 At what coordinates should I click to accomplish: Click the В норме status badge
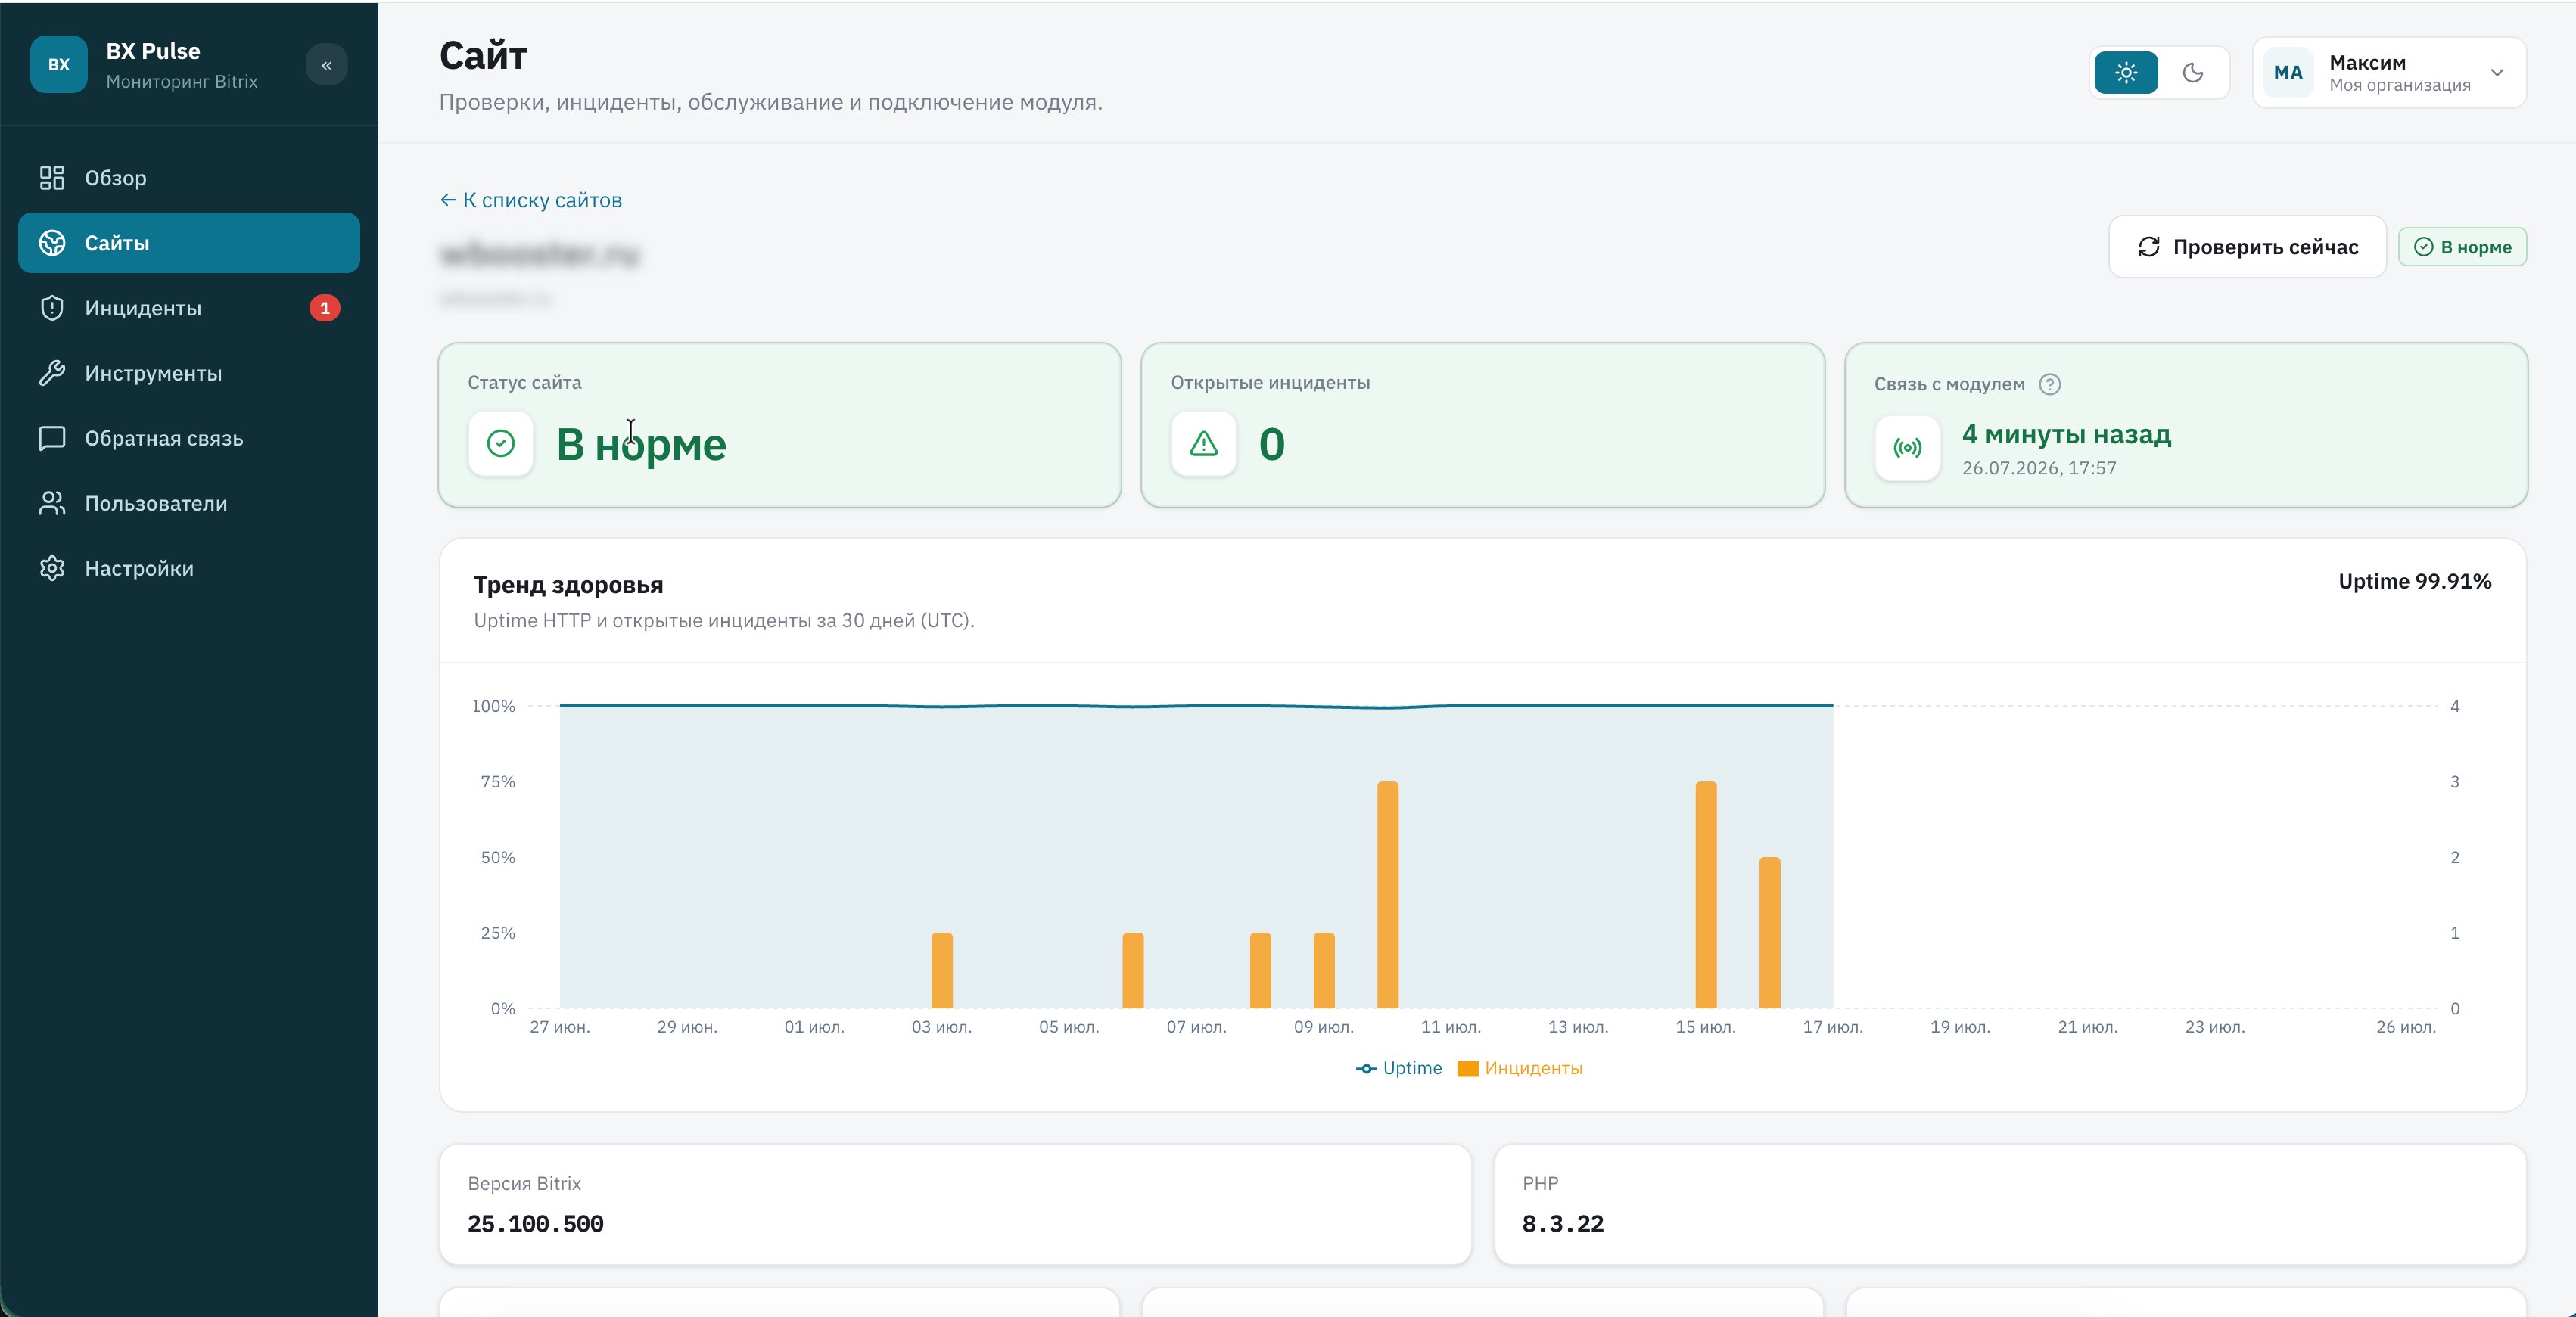coord(2462,247)
